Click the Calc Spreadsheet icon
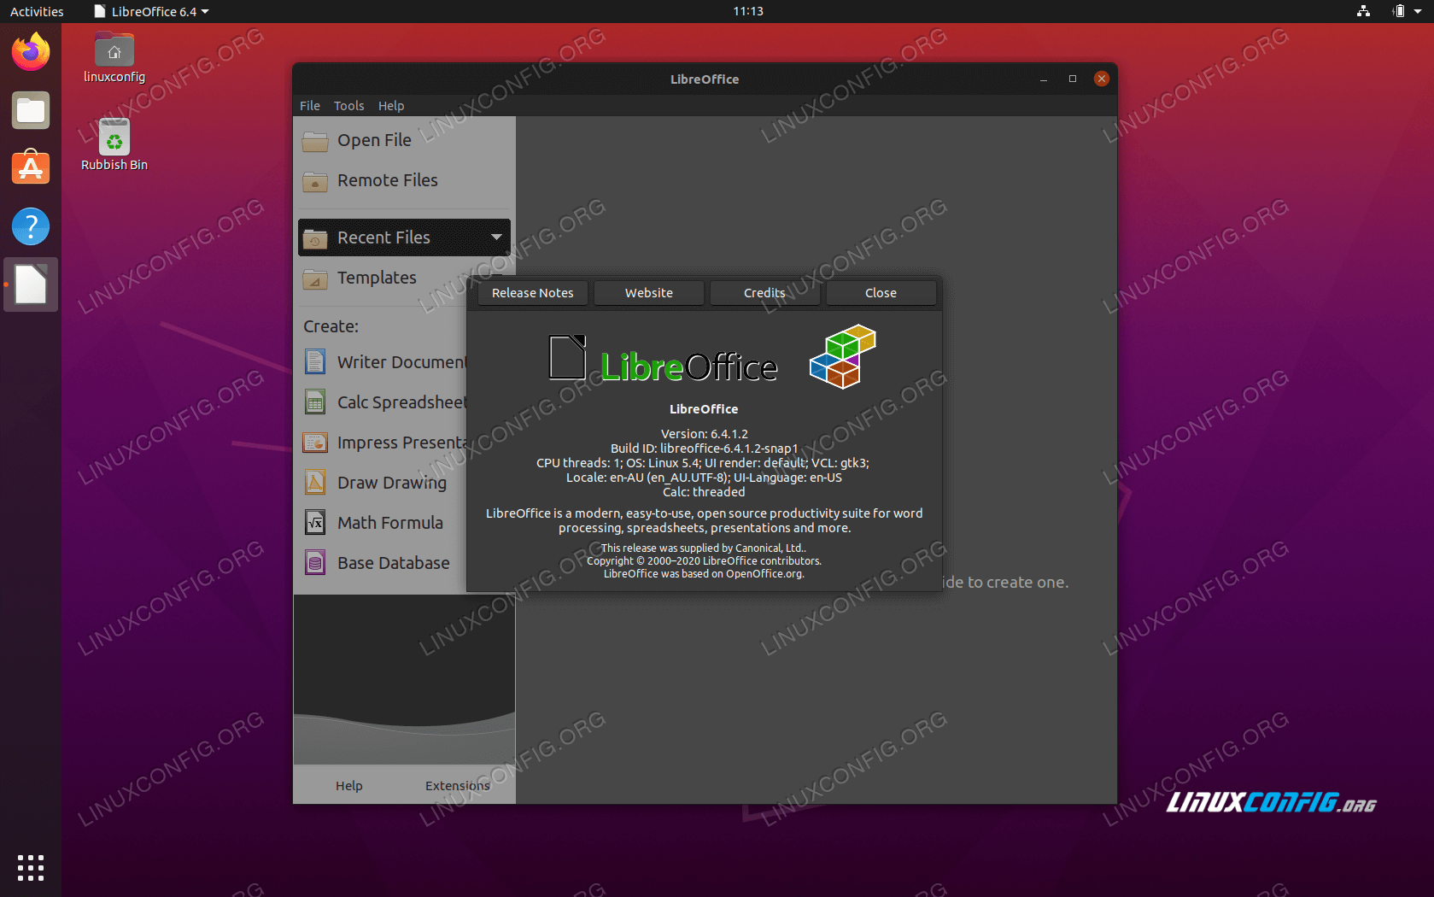The height and width of the screenshot is (897, 1434). pyautogui.click(x=315, y=402)
